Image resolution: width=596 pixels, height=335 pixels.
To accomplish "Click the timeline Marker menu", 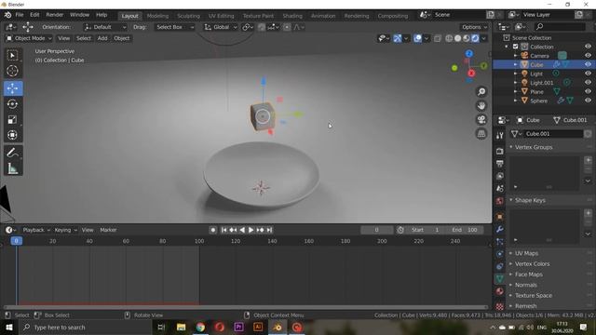I will [108, 230].
